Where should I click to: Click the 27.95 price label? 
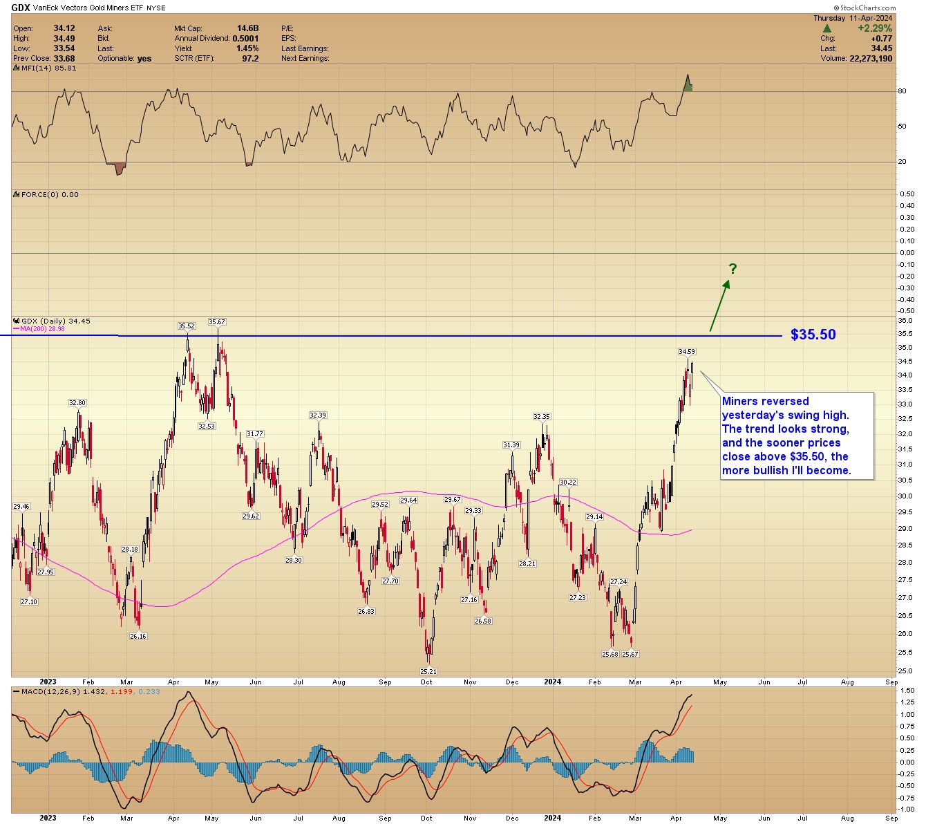pos(46,572)
